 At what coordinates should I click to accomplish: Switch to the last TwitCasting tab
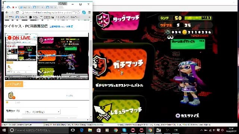[52, 7]
